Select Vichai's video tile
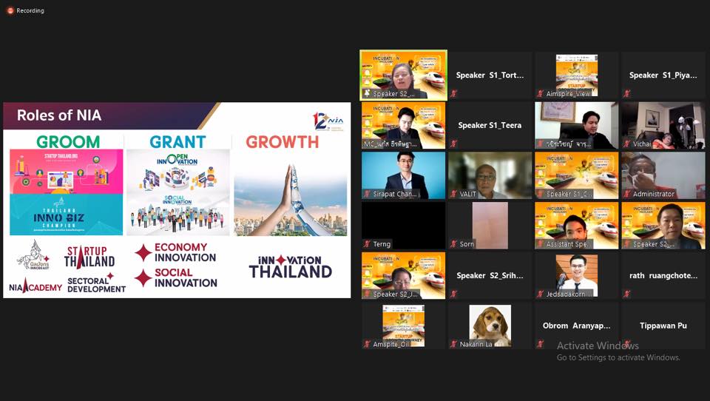The image size is (710, 401). [663, 125]
